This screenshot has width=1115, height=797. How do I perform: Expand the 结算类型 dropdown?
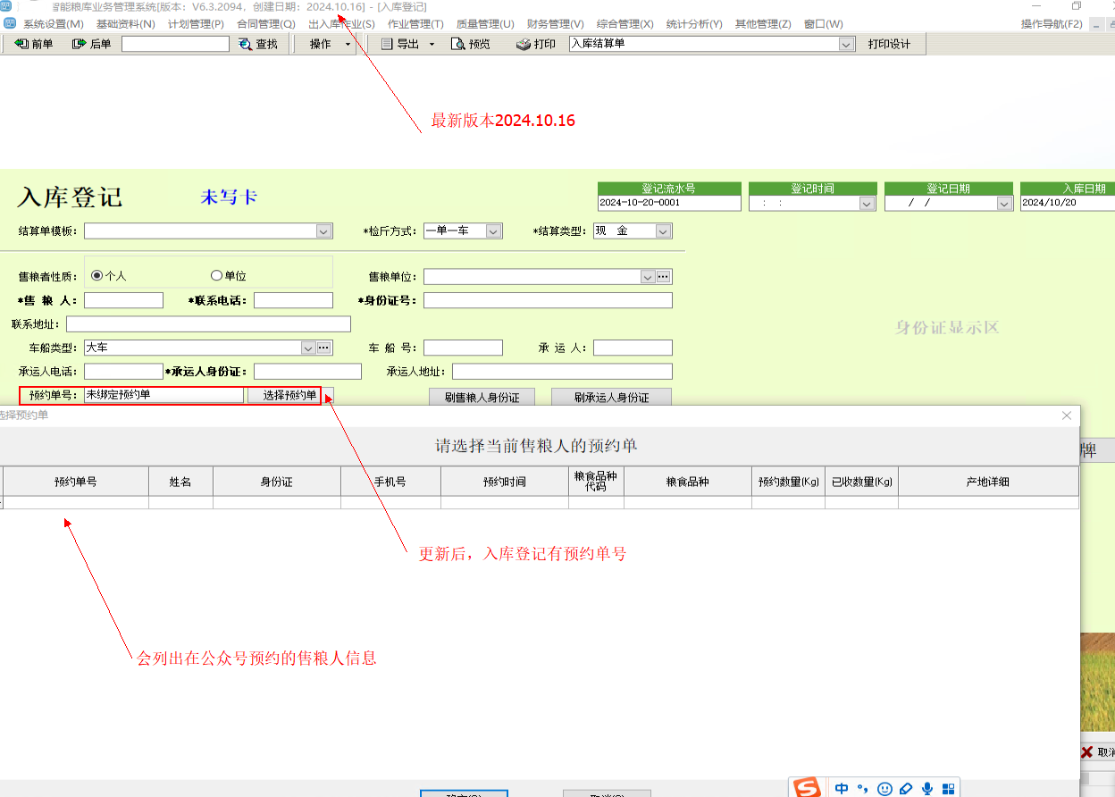coord(663,231)
